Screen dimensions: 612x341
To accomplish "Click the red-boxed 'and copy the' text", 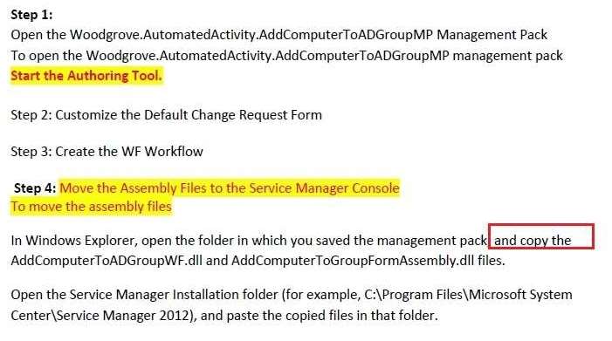I will pyautogui.click(x=533, y=241).
